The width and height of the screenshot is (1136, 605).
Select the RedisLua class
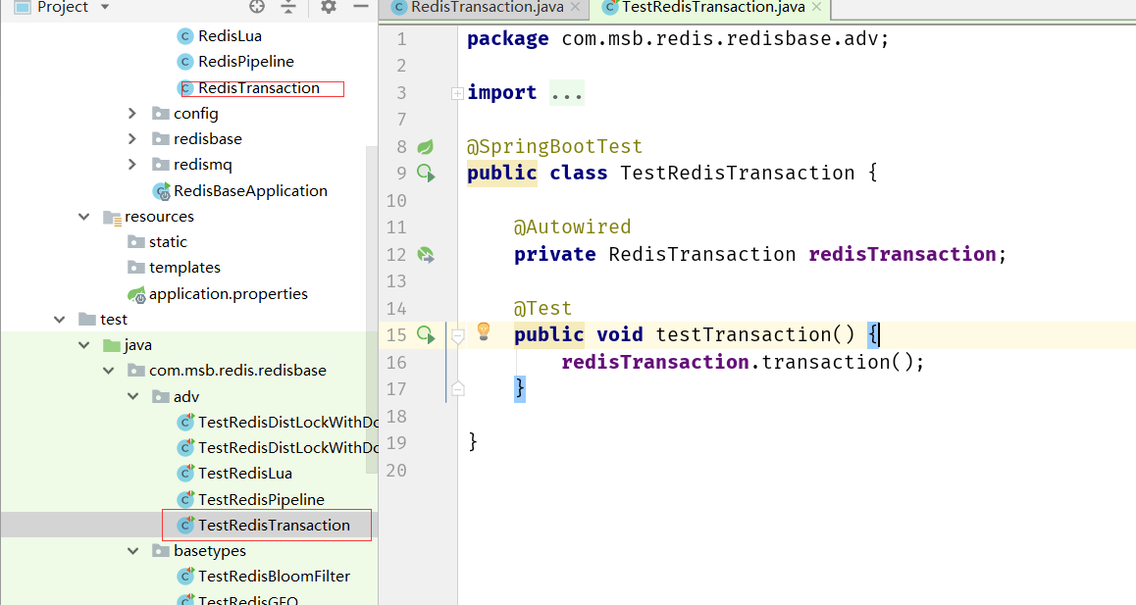230,36
